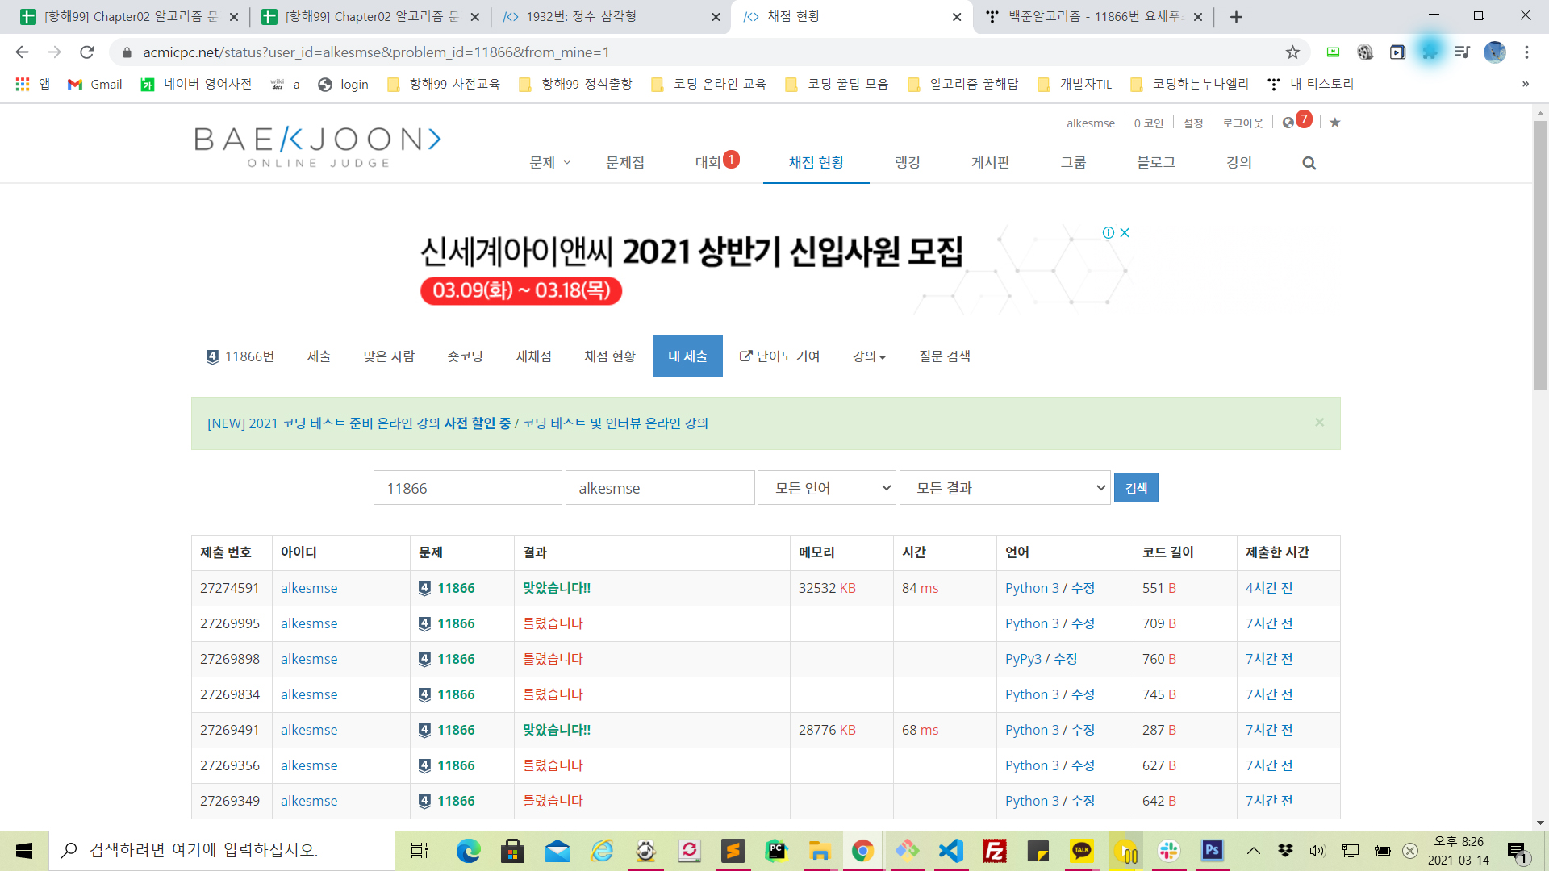Screen dimensions: 1549x871
Task: Open the 강의 dropdown in problem menu
Action: click(x=869, y=356)
